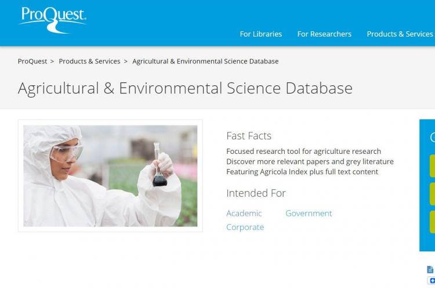This screenshot has width=435, height=288.
Task: Open the Products & Services menu
Action: tap(400, 34)
